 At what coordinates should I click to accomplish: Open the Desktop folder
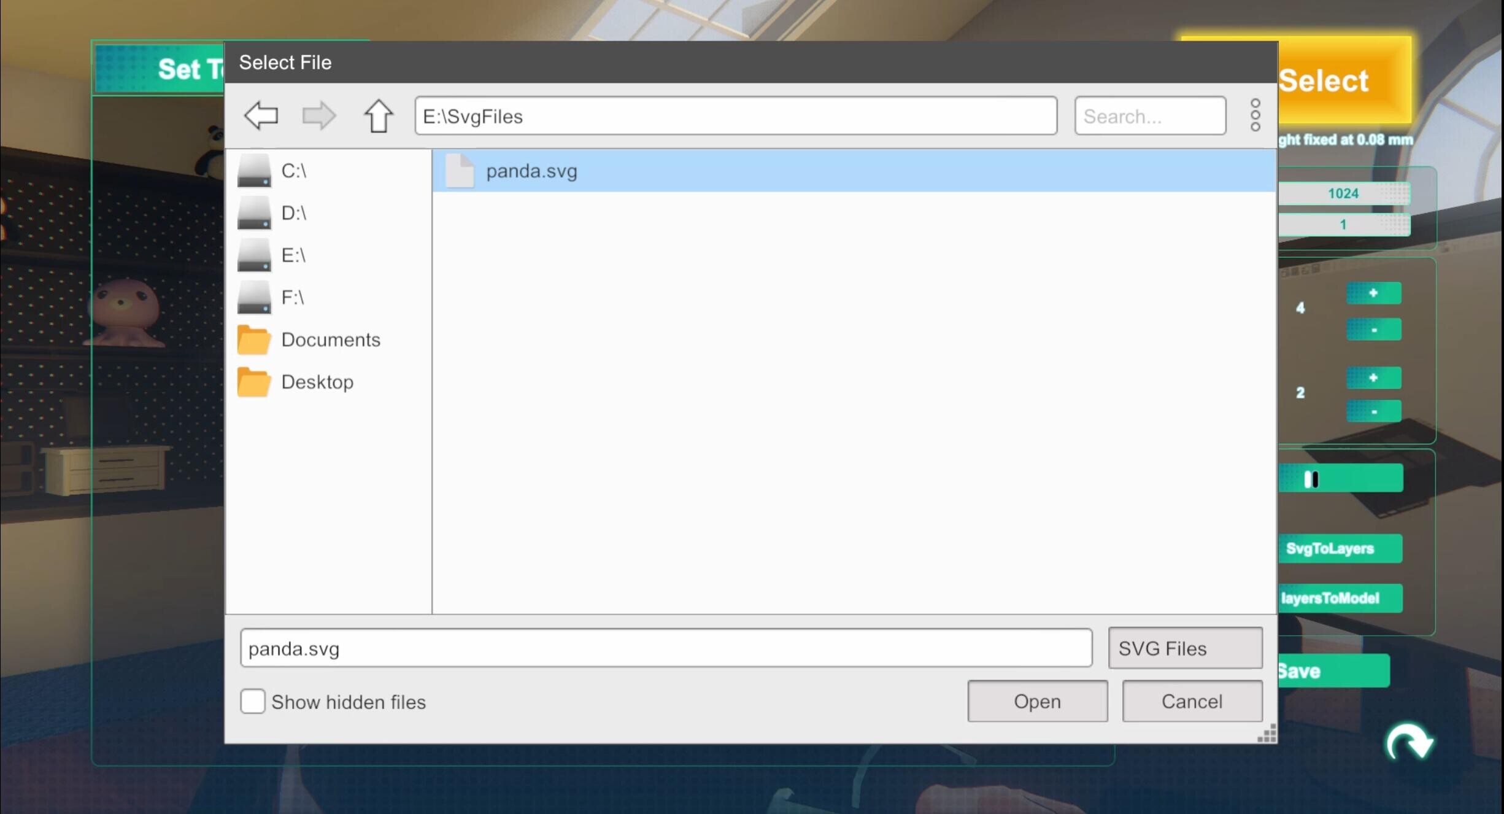pyautogui.click(x=317, y=382)
